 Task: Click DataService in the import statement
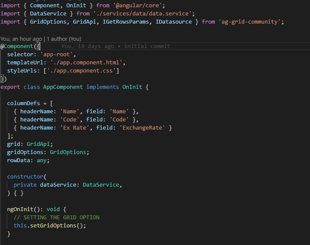48,14
